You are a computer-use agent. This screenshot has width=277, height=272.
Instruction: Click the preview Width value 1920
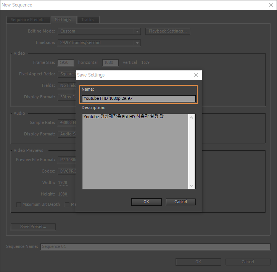63,183
